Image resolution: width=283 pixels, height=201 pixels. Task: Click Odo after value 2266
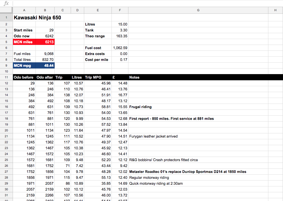tap(45, 195)
